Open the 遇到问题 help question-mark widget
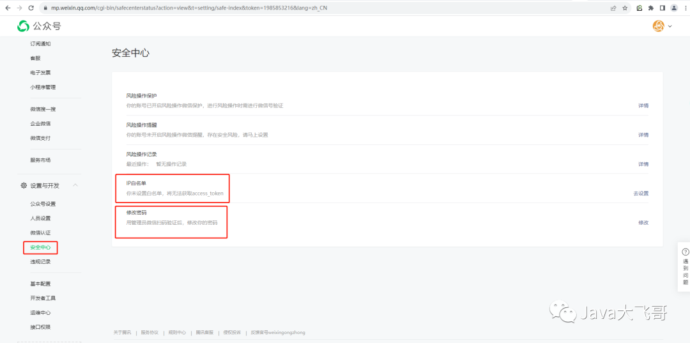Screen dimensions: 690x343 point(685,266)
